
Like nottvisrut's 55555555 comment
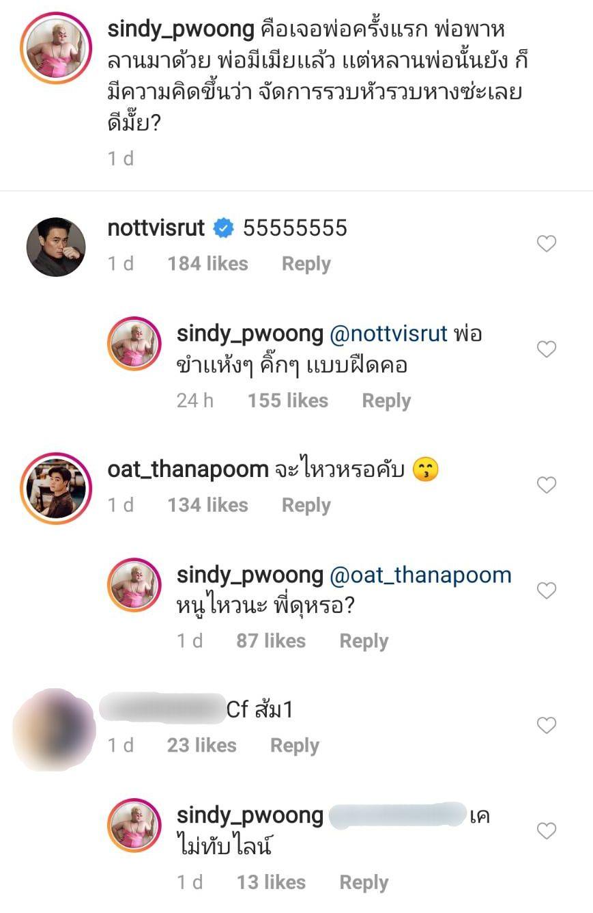547,243
